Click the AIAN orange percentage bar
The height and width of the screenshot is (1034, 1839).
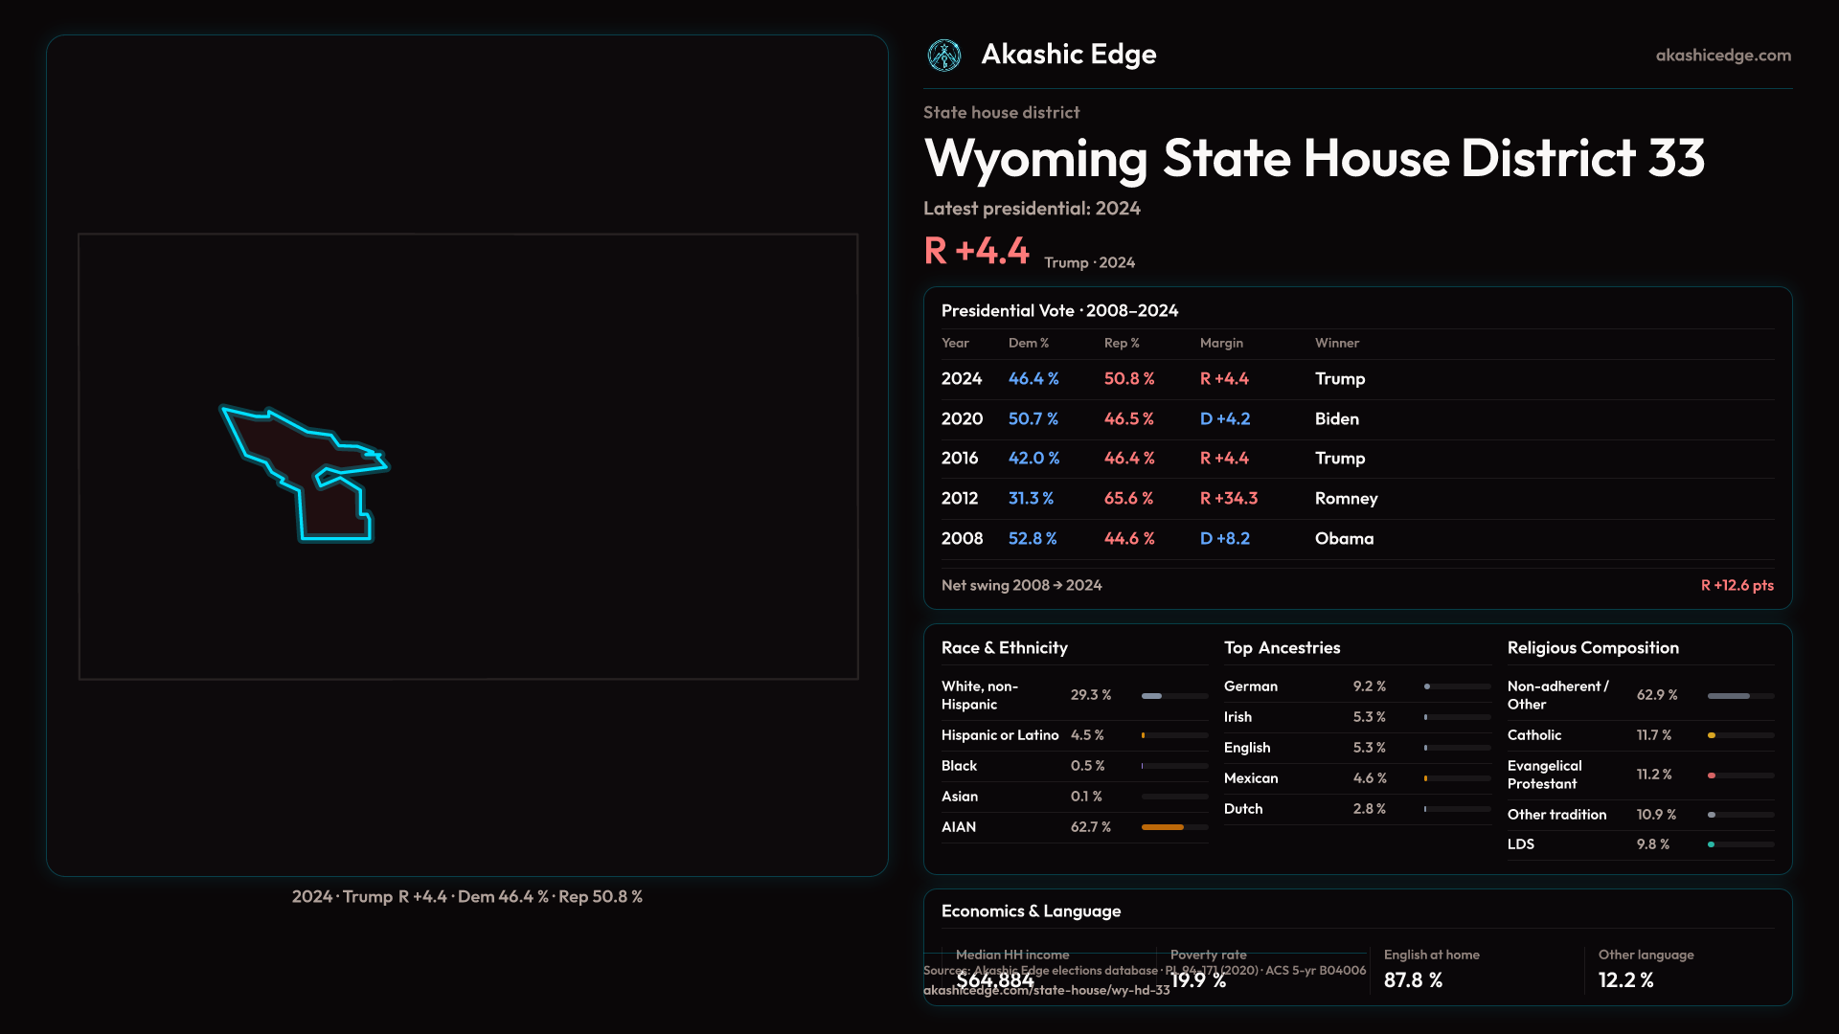click(x=1162, y=827)
